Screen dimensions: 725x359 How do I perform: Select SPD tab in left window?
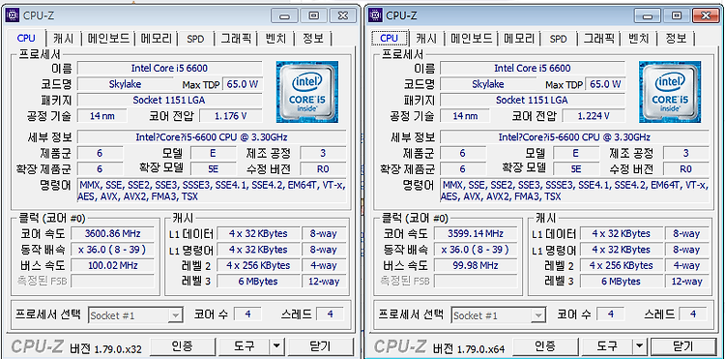tap(195, 39)
